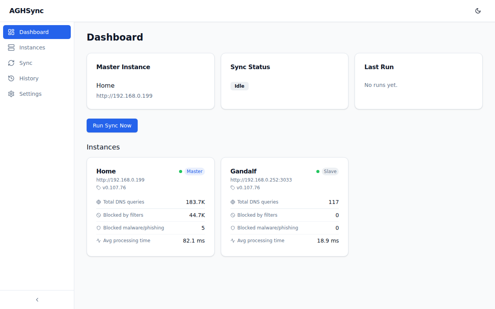
Task: Click the shield icon for Home's malware/phishing
Action: (99, 228)
